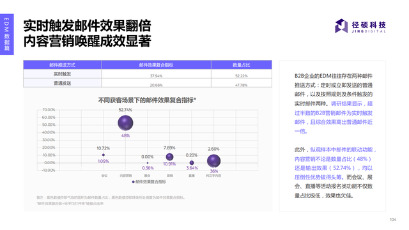
Task: Select the 实时触发 row label
Action: (63, 74)
